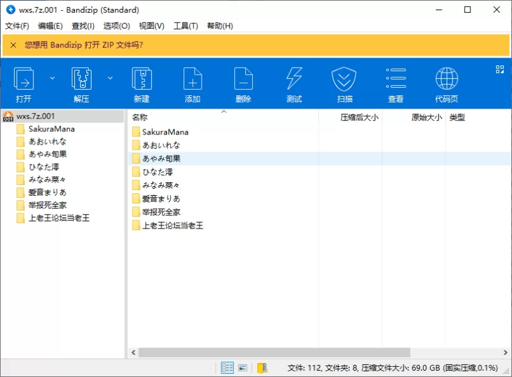Minimize the Bandizip window
Viewport: 512px width, 377px height.
click(439, 10)
